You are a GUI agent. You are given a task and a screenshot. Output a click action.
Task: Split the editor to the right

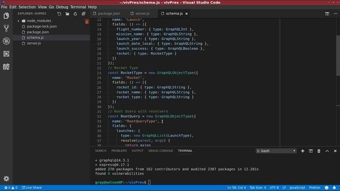tap(327, 14)
